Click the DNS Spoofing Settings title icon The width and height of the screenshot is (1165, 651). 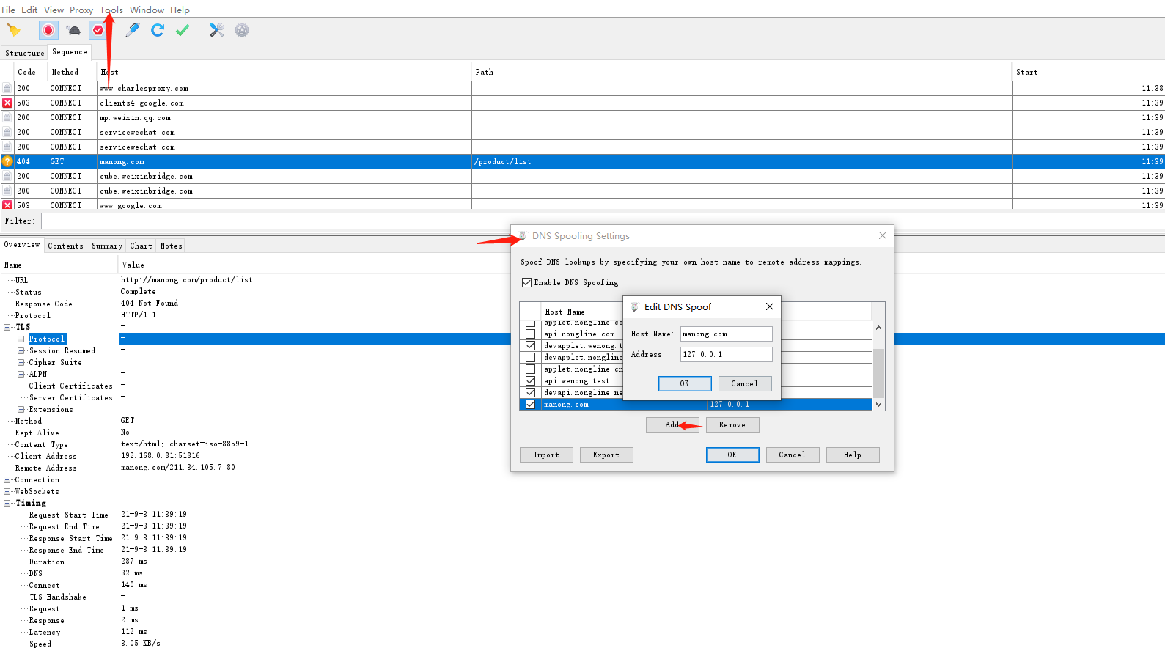pos(522,236)
